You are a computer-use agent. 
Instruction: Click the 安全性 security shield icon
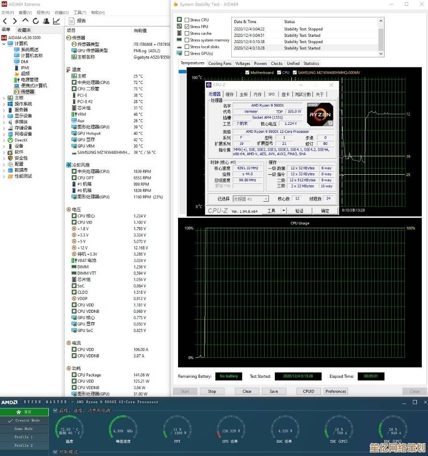tap(10, 158)
